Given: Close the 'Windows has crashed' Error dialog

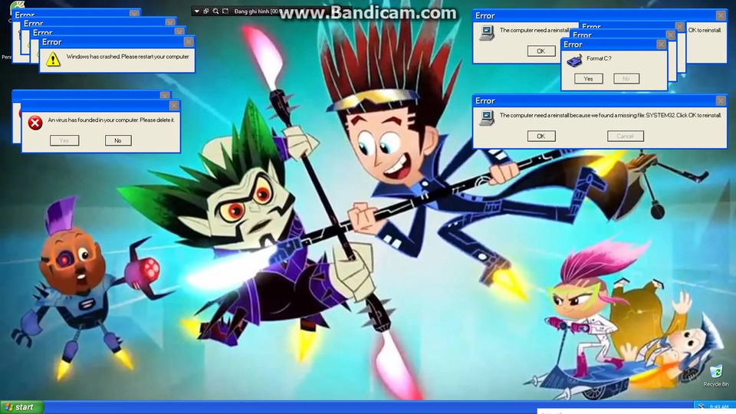Looking at the screenshot, I should (189, 41).
